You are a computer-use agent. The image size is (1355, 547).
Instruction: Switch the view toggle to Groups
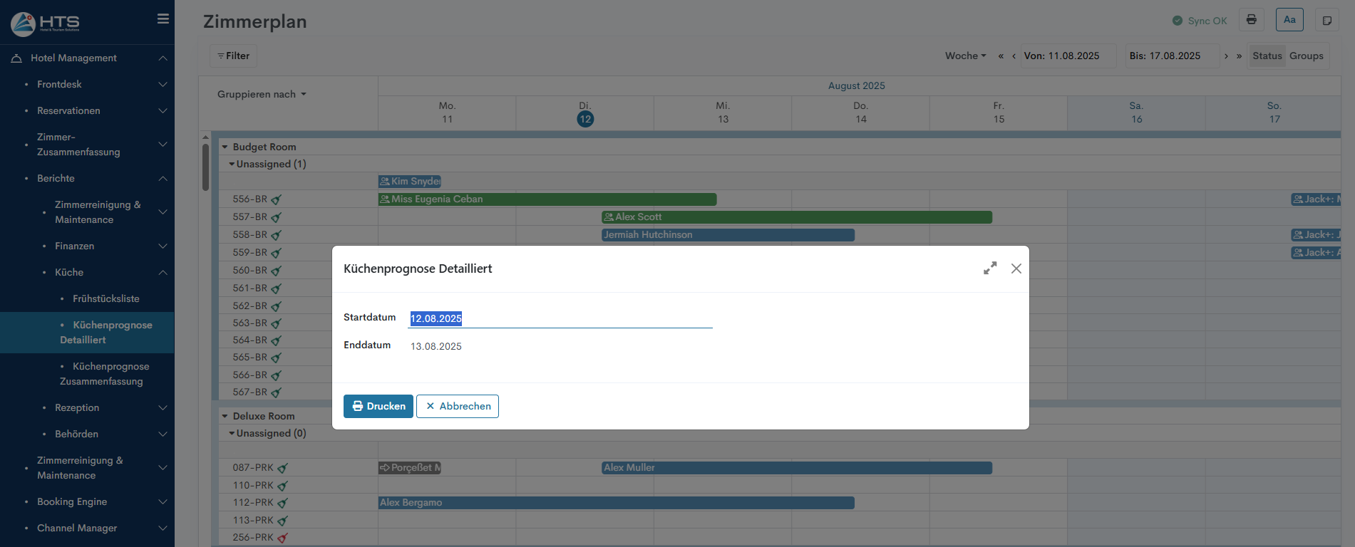pos(1306,56)
